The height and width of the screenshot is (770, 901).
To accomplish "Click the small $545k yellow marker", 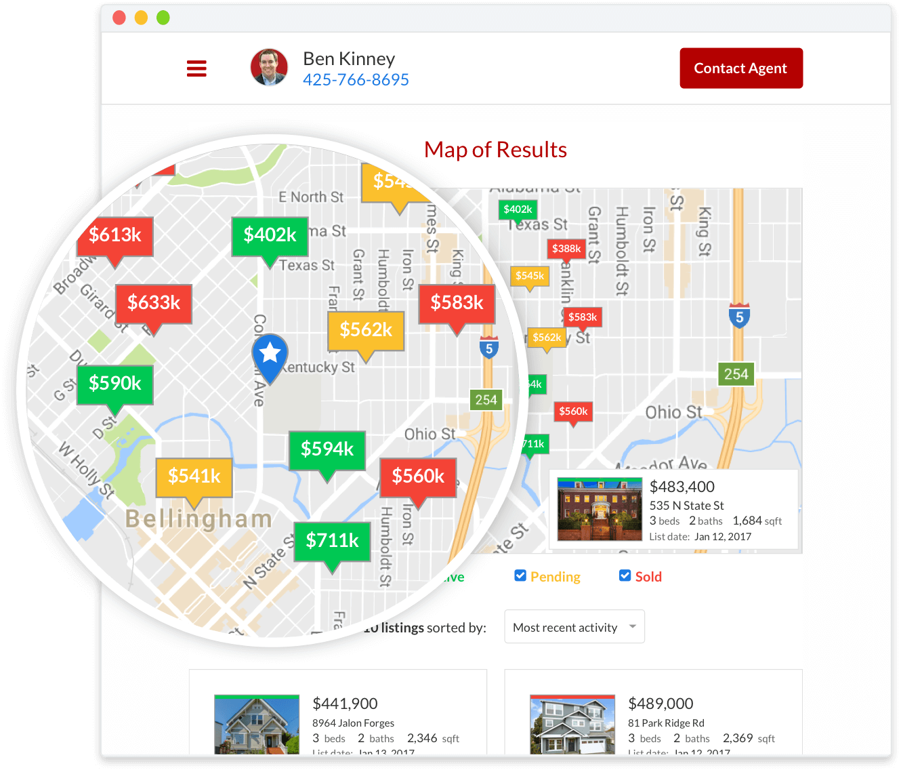I will tap(529, 276).
